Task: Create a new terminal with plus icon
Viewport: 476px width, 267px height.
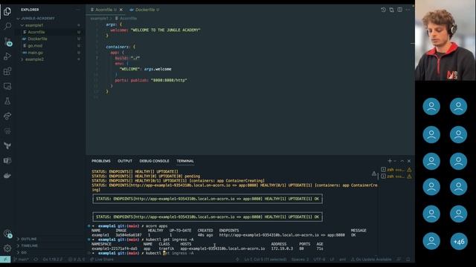Action: coord(390,161)
